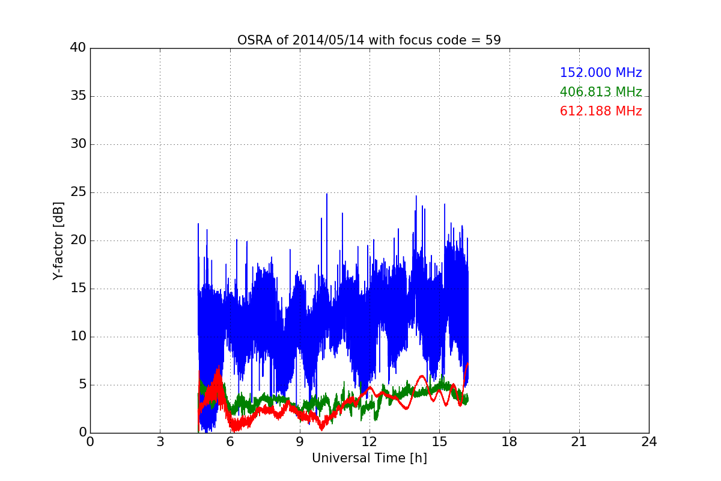The width and height of the screenshot is (721, 481).
Task: Click the y-axis tick label '20'
Action: click(78, 240)
